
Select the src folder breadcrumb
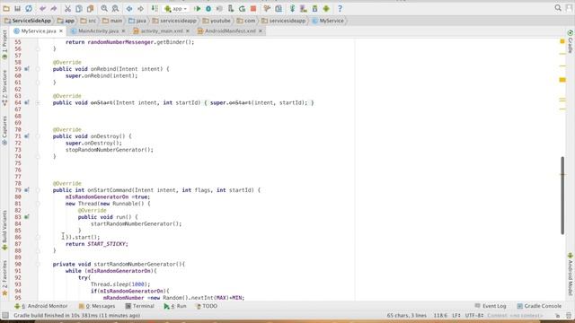click(88, 21)
